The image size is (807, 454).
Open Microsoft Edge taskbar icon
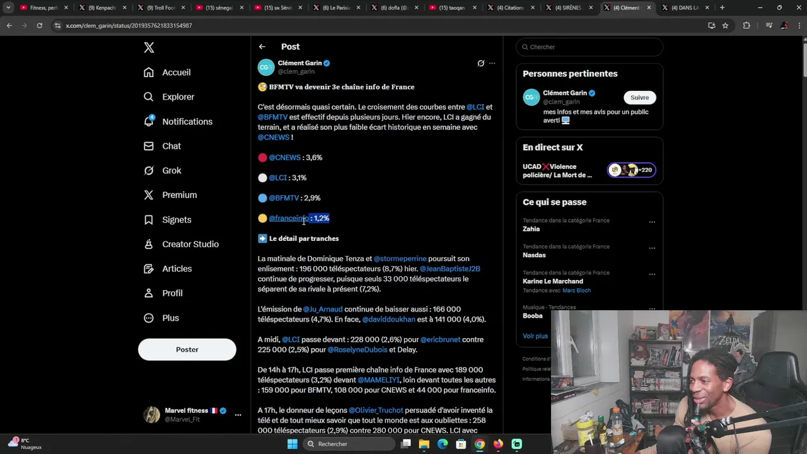[443, 444]
